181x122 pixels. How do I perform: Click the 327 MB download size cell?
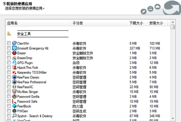tap(135, 48)
